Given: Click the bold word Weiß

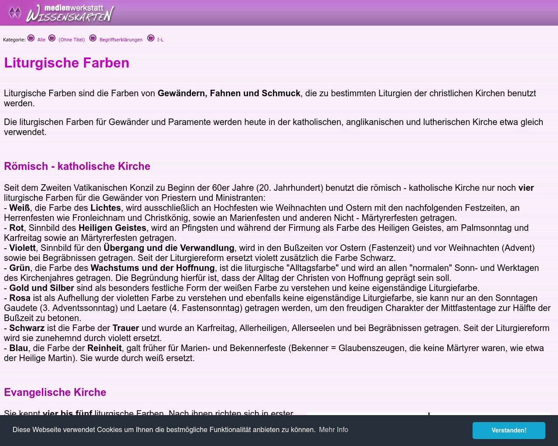Looking at the screenshot, I should [x=20, y=208].
